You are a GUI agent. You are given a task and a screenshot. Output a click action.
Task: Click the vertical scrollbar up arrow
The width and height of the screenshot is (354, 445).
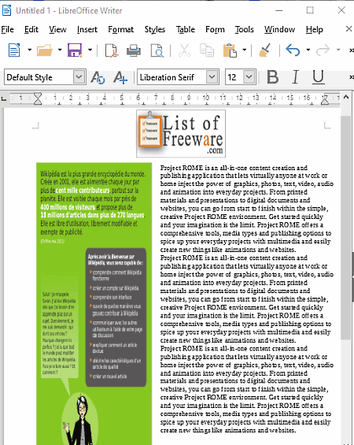pos(346,97)
